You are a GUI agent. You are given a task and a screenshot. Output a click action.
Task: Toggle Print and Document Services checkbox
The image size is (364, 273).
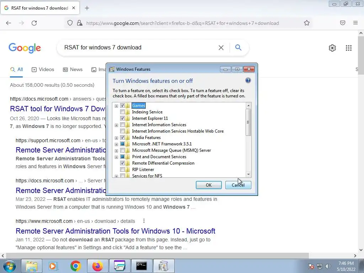122,157
